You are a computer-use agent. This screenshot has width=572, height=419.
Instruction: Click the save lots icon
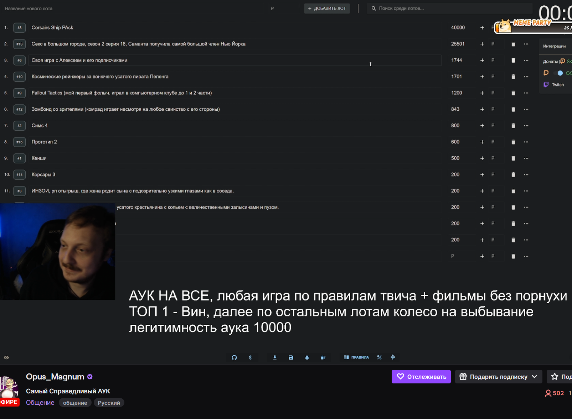pyautogui.click(x=291, y=357)
